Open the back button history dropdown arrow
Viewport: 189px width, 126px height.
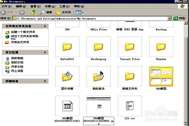pos(16,12)
